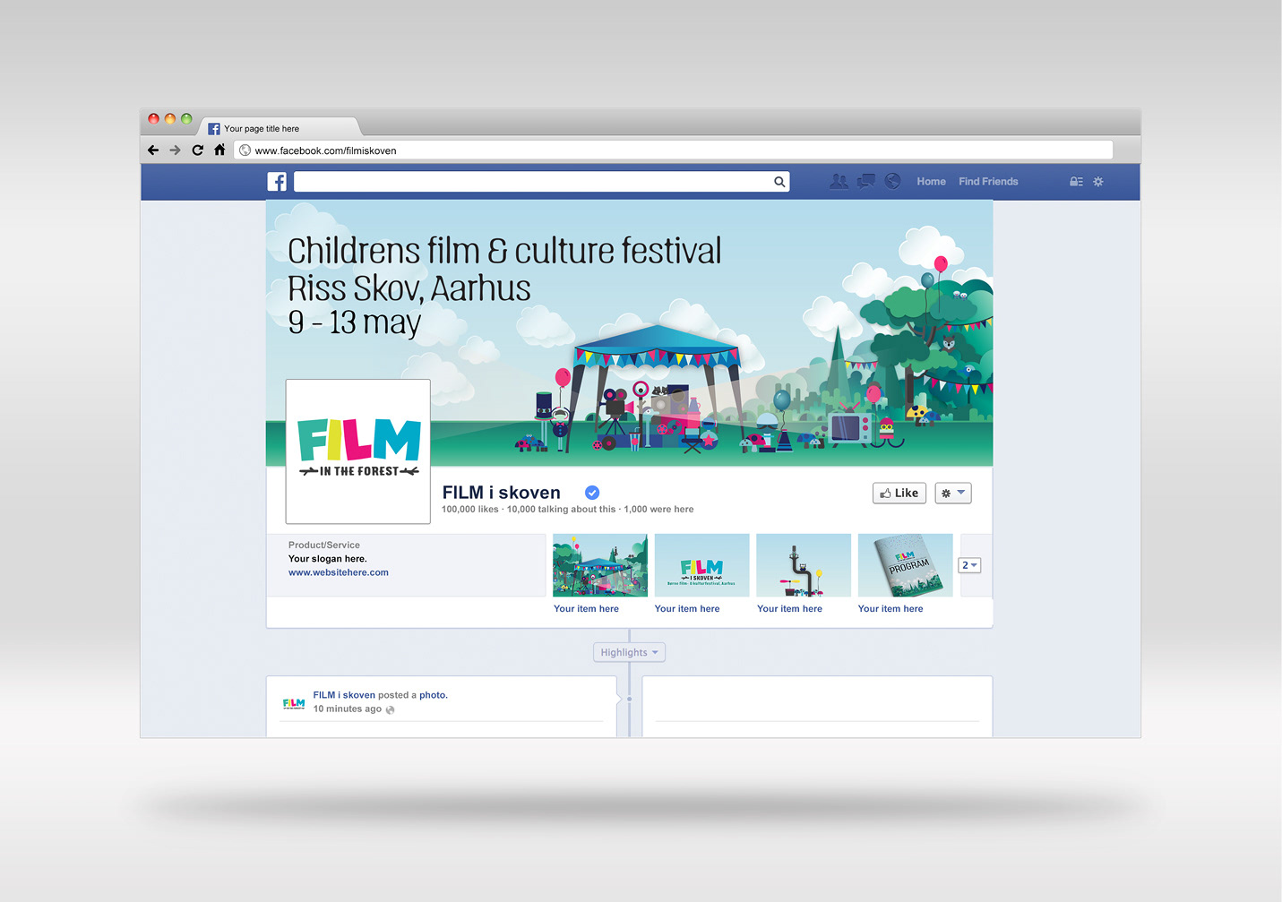Click the verified badge next to page name
Screen dimensions: 1282x902
click(x=592, y=493)
